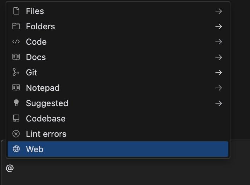Open the Git submenu arrow
The width and height of the screenshot is (250, 185).
coord(219,73)
